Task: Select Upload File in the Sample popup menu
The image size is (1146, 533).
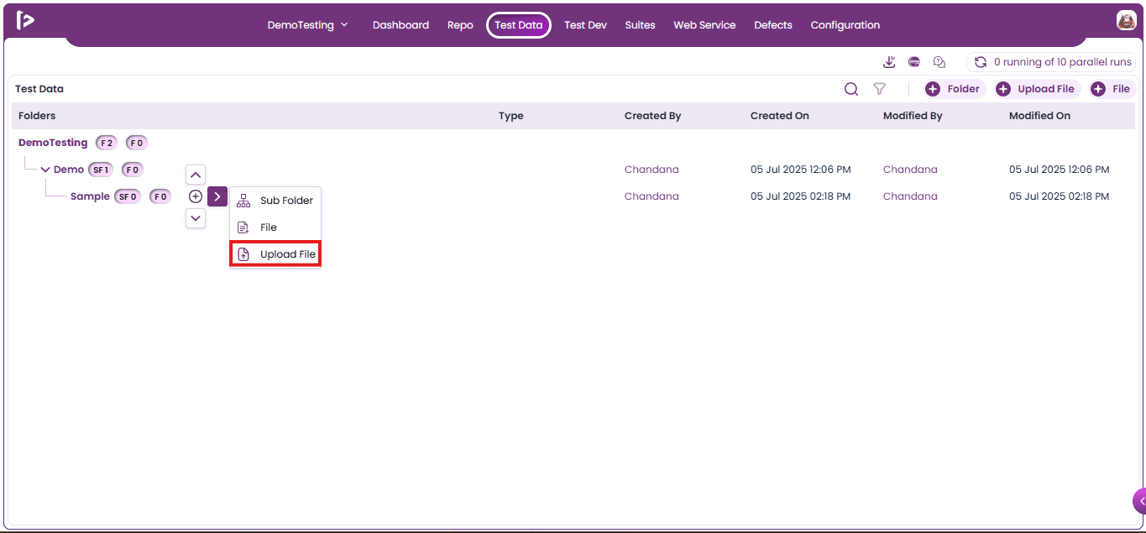Action: (x=275, y=254)
